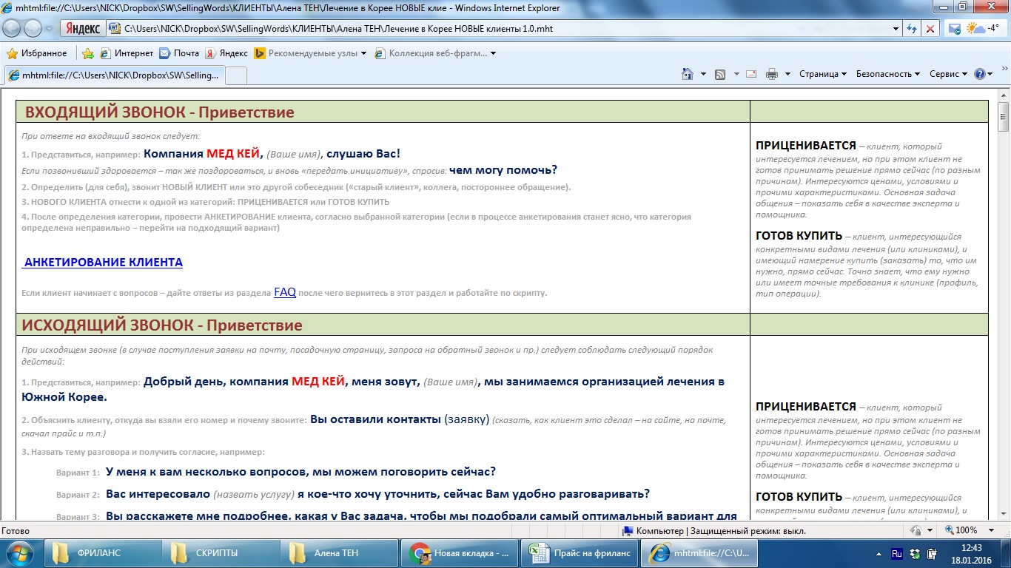Click the ИСХОДЯЩИЙ ЗВОНОК - Приветствие heading

pos(162,325)
